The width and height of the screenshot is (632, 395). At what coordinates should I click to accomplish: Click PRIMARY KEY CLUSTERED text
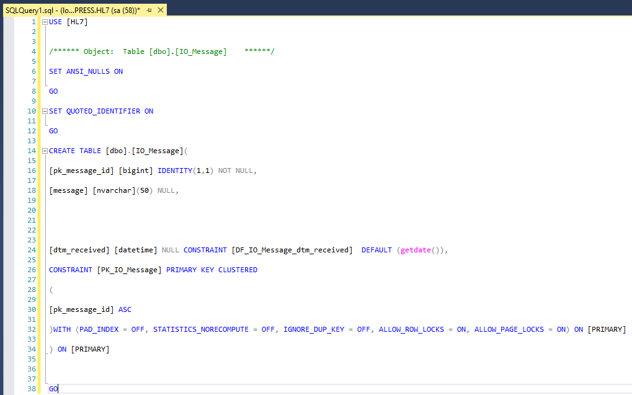point(211,270)
